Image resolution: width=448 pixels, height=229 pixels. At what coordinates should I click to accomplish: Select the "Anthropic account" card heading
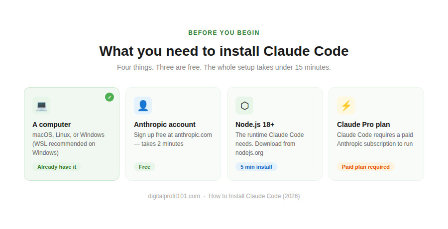pyautogui.click(x=165, y=124)
